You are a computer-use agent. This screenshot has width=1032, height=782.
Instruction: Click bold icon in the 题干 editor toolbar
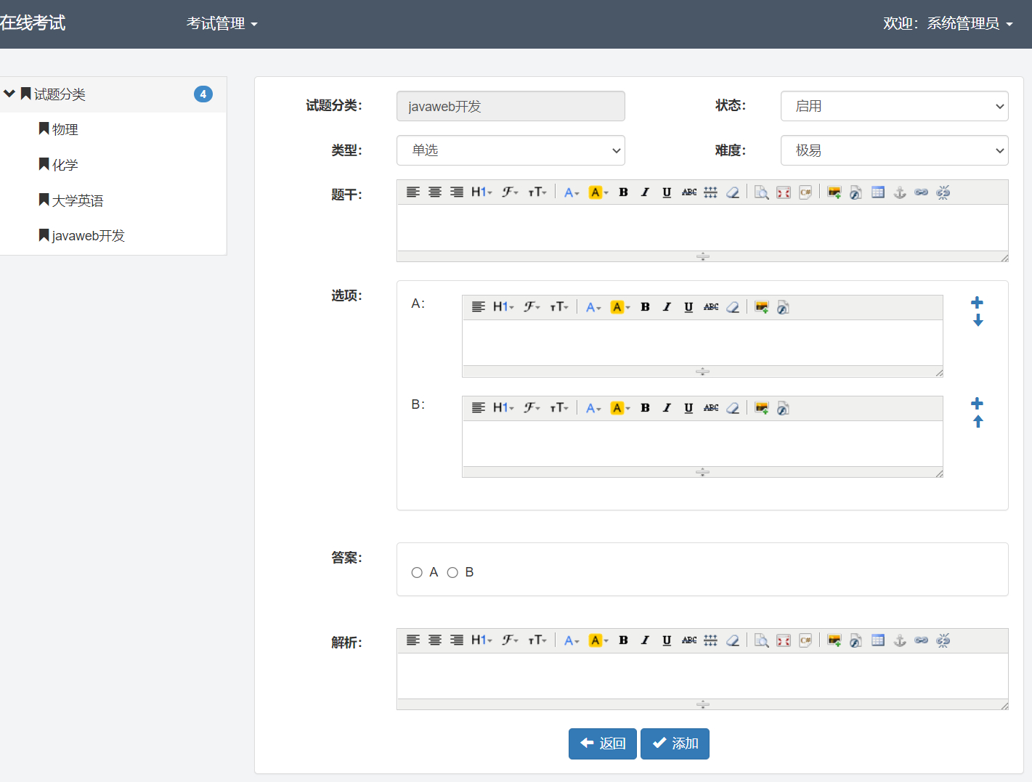[x=623, y=192]
